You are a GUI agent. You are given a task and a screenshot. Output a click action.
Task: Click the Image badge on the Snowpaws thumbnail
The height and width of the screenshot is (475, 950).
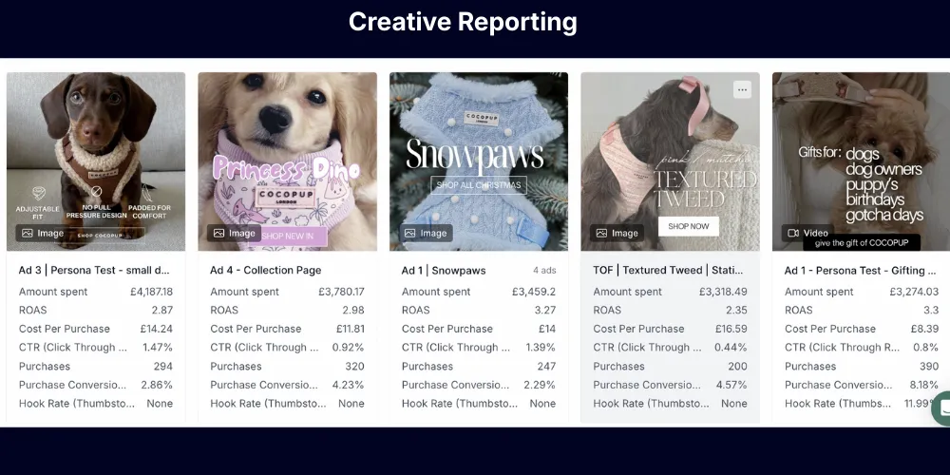tap(426, 234)
